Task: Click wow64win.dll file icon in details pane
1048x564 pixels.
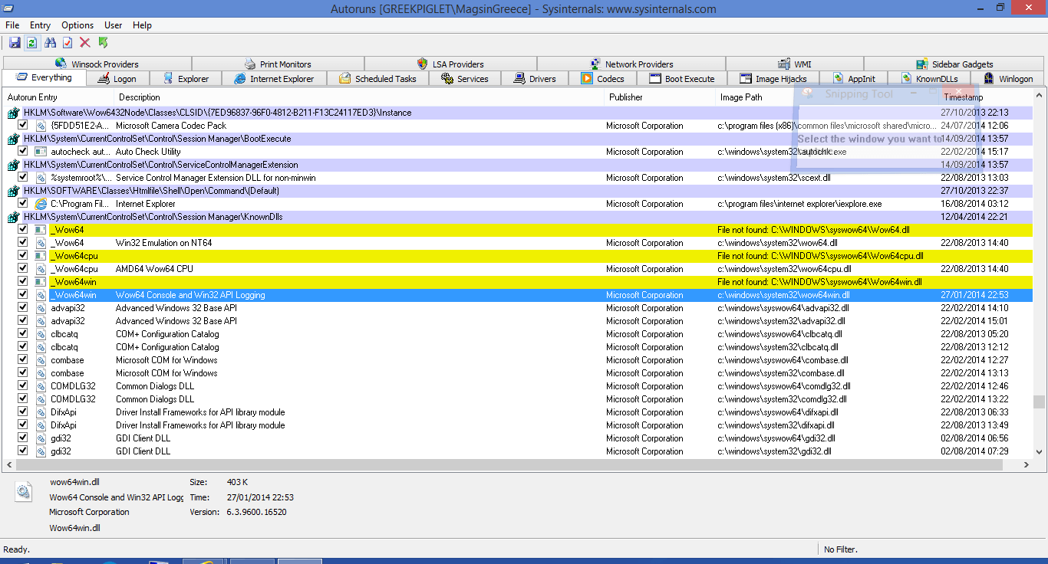Action: (24, 492)
